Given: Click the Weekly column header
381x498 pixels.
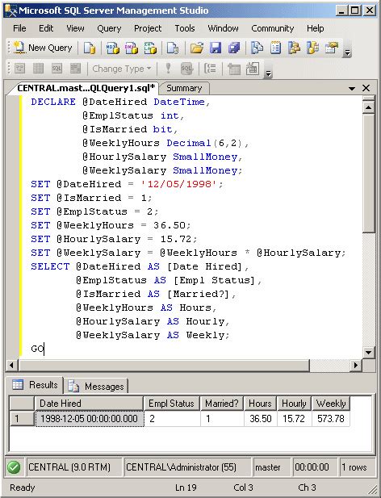Looking at the screenshot, I should point(331,404).
